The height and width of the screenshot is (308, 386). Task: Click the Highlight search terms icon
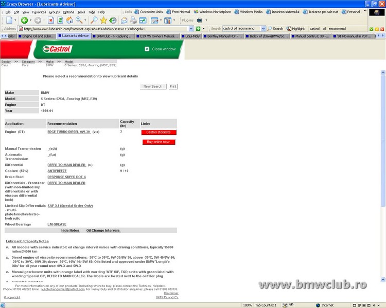point(289,29)
